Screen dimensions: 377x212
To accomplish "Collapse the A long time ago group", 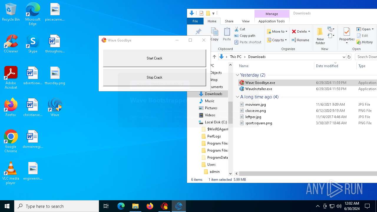I will (237, 97).
